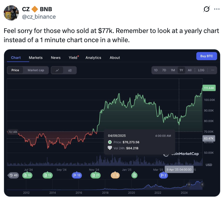Expand chart toolbar more options ellipsis
This screenshot has width=223, height=200.
[x=213, y=70]
